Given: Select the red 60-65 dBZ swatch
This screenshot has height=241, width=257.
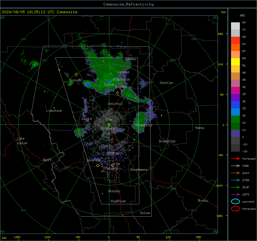Looking at the screenshot, I should point(235,40).
